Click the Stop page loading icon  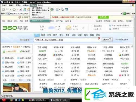20,9
